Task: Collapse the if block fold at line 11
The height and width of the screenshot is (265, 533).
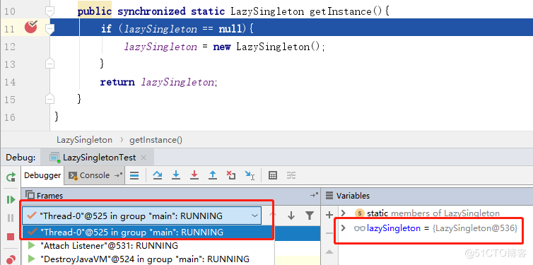Action: point(49,30)
